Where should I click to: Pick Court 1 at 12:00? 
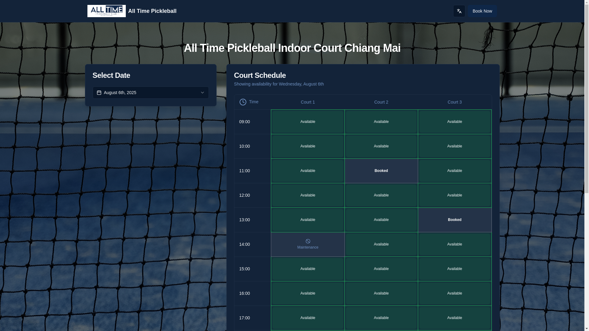[x=308, y=195]
